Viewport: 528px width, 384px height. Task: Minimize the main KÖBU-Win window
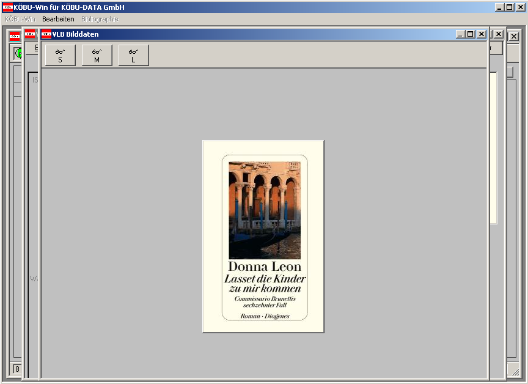pos(499,7)
